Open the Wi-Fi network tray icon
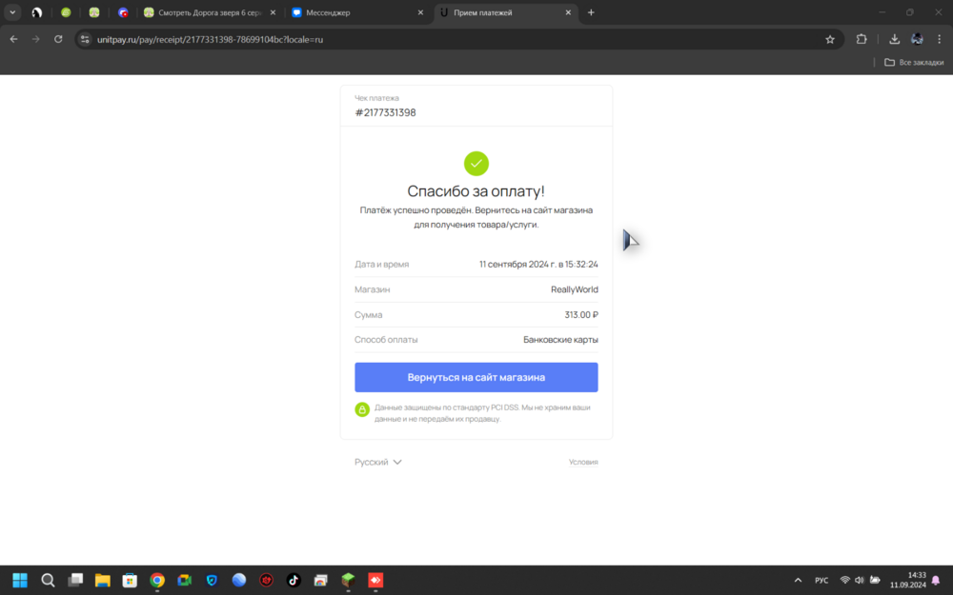This screenshot has height=595, width=953. (x=844, y=581)
